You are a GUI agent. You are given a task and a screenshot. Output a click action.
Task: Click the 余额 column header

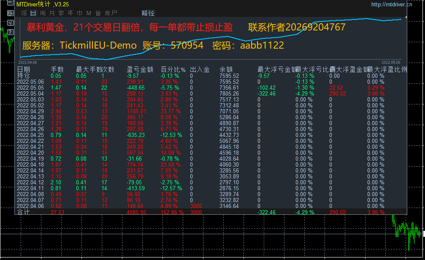226,69
